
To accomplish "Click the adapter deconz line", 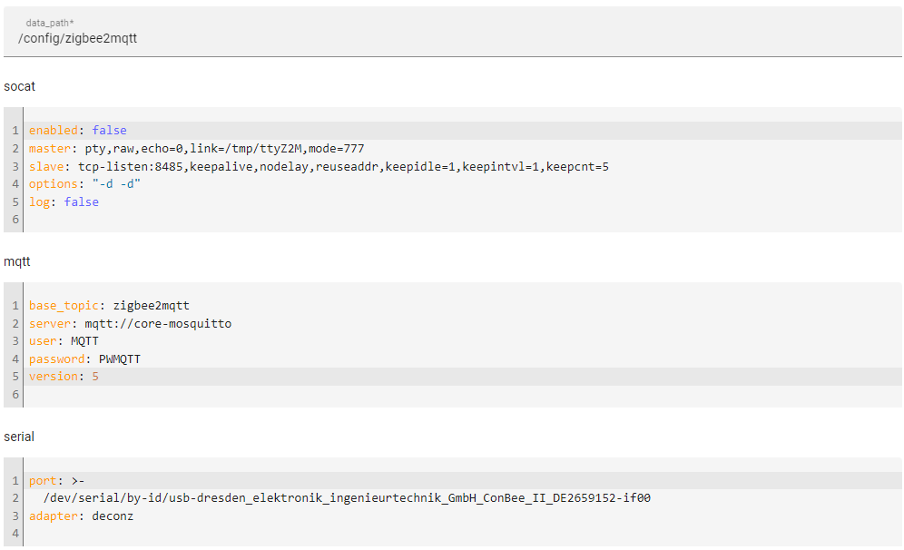I will 463,516.
